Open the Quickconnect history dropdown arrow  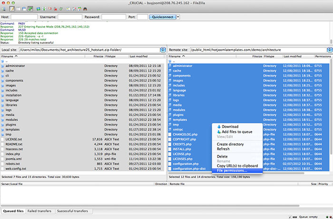click(178, 17)
